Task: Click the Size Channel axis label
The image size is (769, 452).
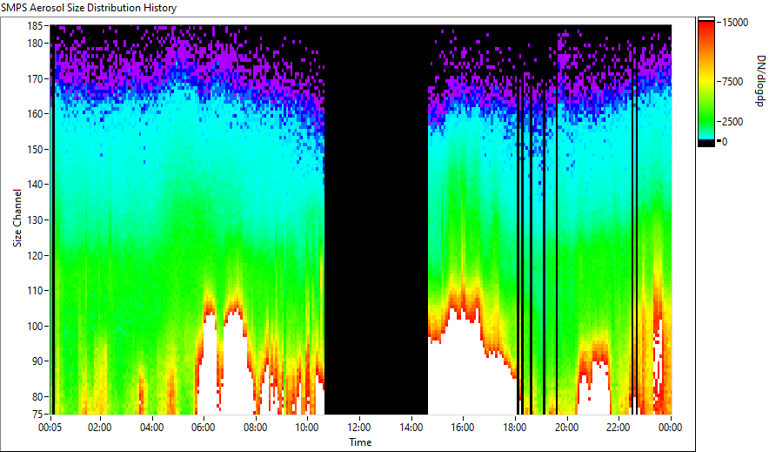Action: pos(17,218)
